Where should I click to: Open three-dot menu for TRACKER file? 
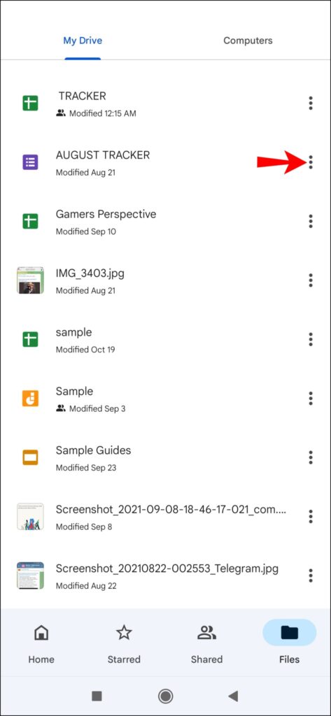click(x=311, y=103)
